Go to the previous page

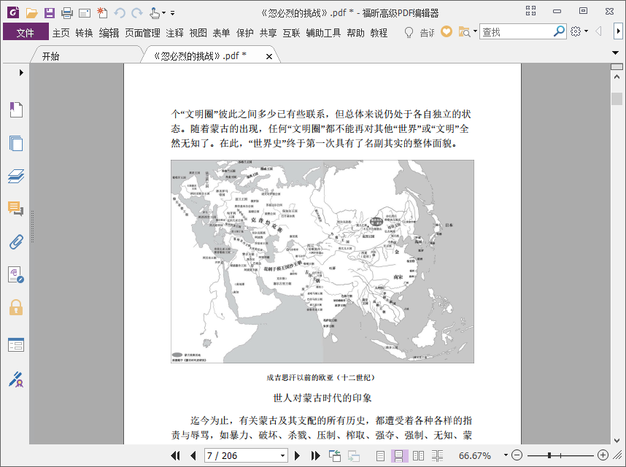click(193, 455)
